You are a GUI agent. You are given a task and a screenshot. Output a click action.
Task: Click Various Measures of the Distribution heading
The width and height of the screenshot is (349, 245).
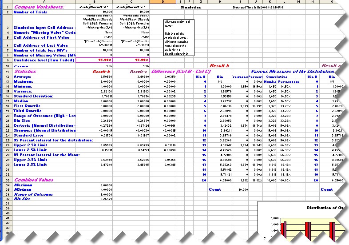293,72
